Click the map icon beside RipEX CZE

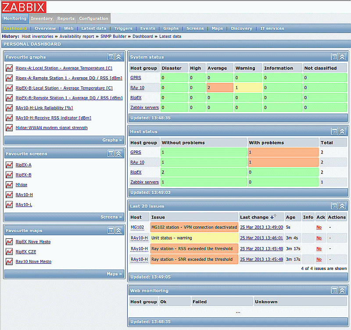click(9, 251)
